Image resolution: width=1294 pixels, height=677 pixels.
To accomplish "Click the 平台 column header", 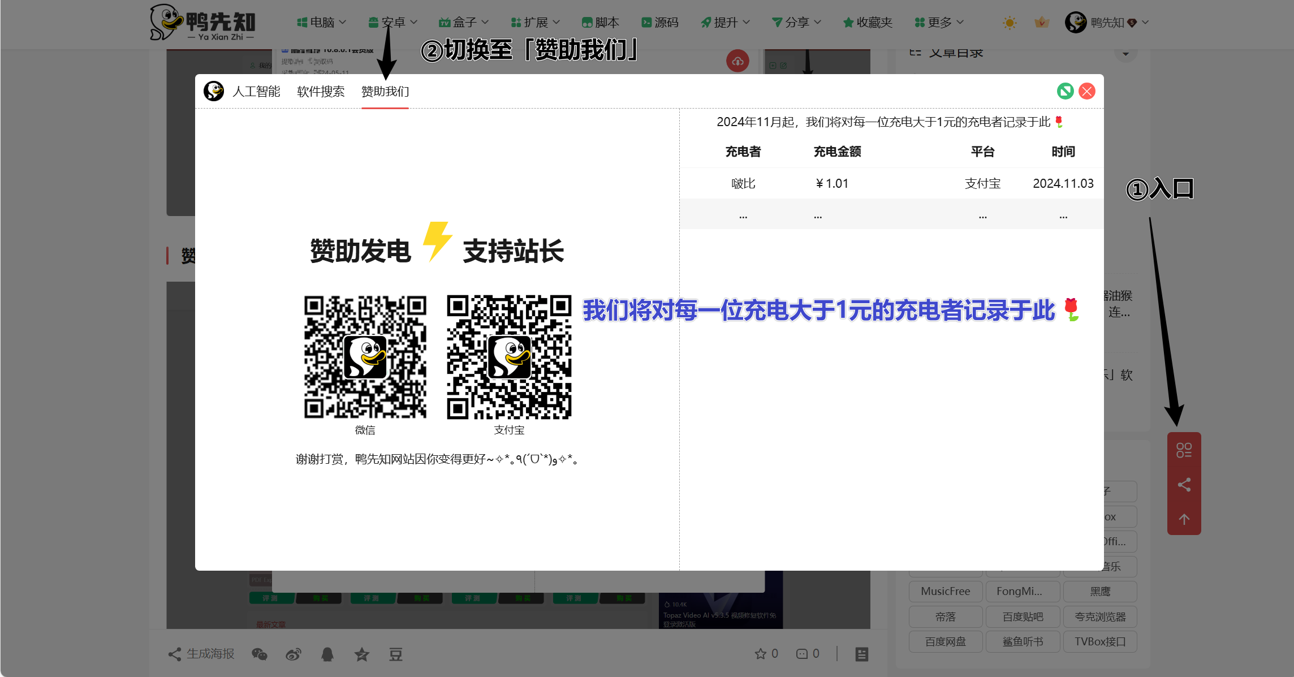I will tap(983, 152).
